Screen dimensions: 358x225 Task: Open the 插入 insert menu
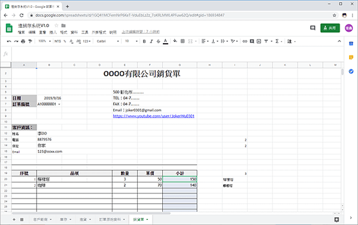[53, 32]
